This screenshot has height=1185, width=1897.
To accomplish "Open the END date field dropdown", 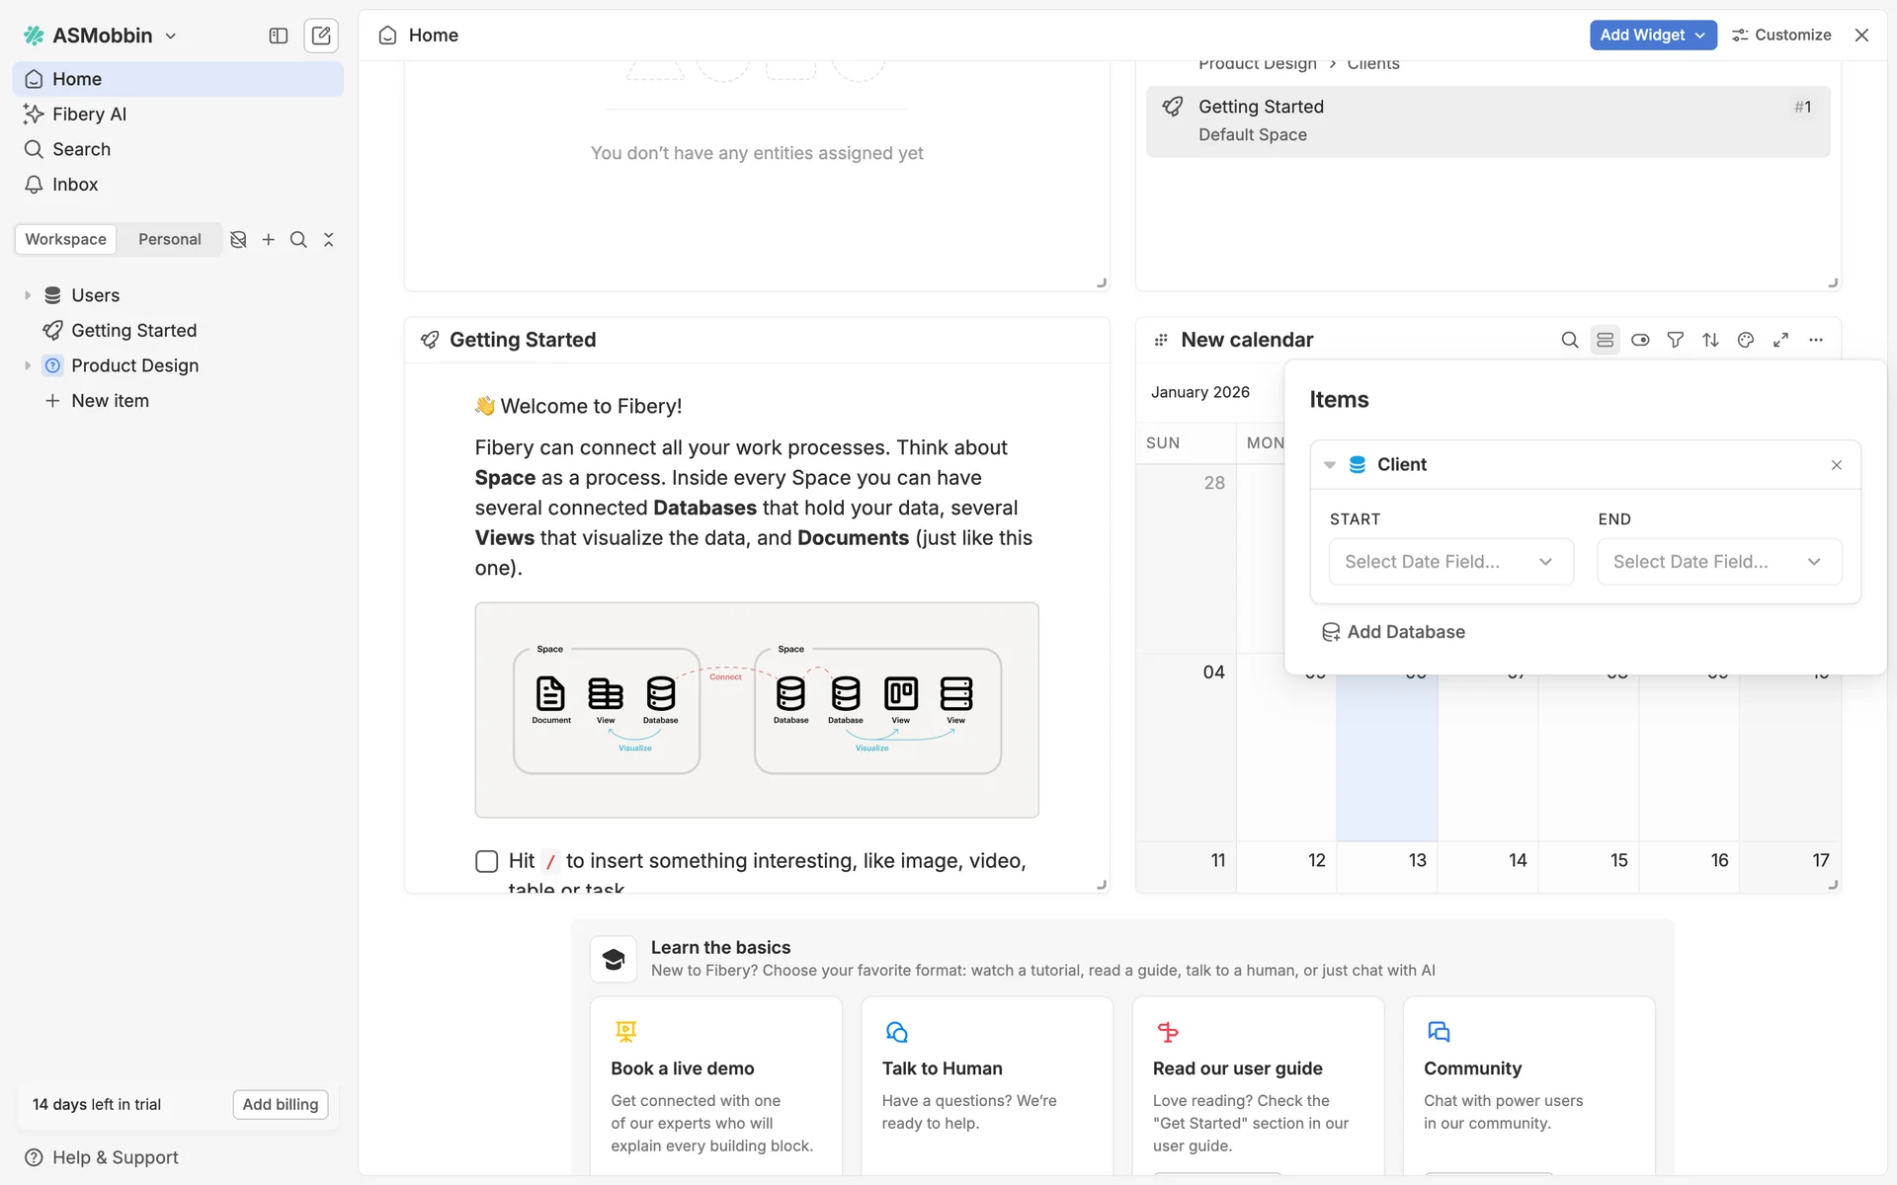I will point(1718,562).
